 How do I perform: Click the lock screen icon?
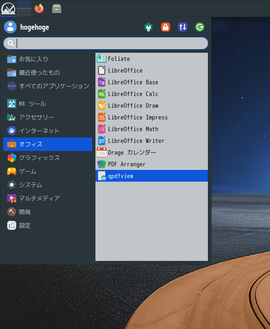pyautogui.click(x=166, y=27)
